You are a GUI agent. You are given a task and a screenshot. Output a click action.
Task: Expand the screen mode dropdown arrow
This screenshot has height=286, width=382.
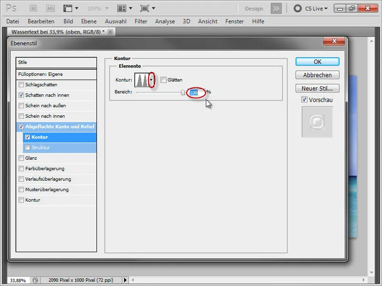(x=153, y=9)
